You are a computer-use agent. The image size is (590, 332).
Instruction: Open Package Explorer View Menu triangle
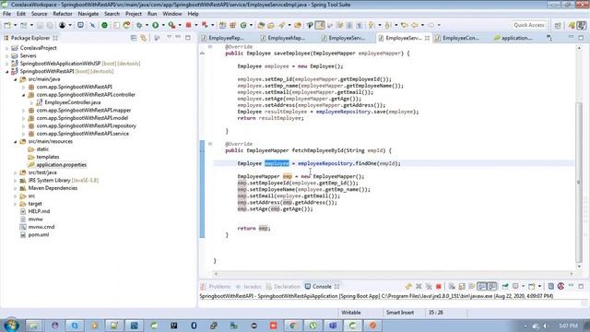click(169, 37)
